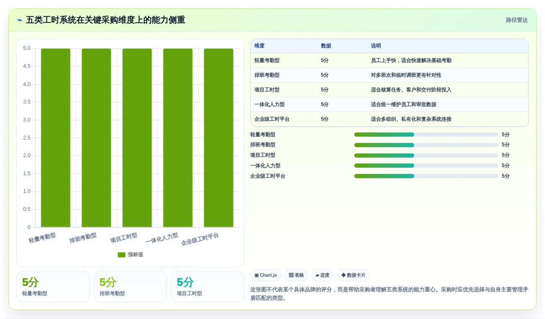
Task: Click the 表格 tag chip
Action: pos(296,275)
